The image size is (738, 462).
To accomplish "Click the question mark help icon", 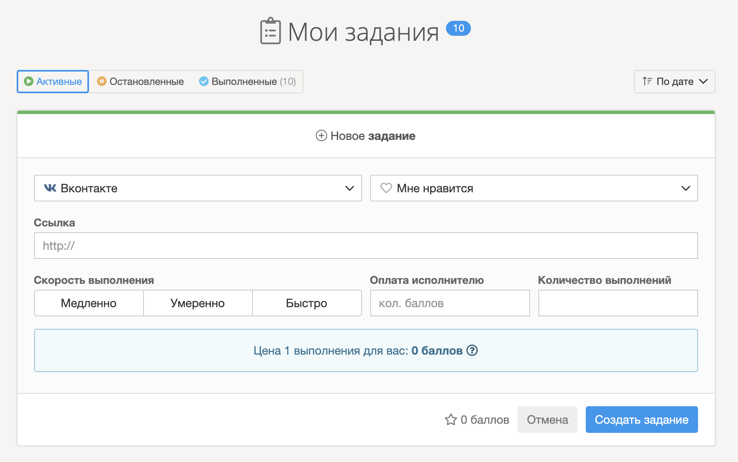I will pyautogui.click(x=472, y=350).
